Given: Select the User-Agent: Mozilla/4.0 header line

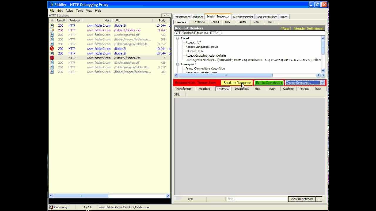Looking at the screenshot, I should click(253, 60).
